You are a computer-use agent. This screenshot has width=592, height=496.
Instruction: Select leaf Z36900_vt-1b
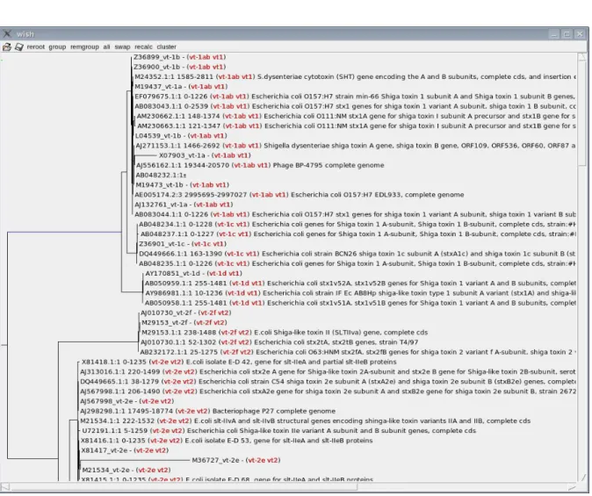coord(156,67)
